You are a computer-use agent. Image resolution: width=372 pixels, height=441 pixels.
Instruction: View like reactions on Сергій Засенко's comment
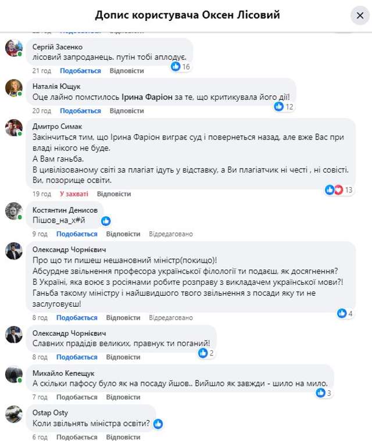point(181,67)
